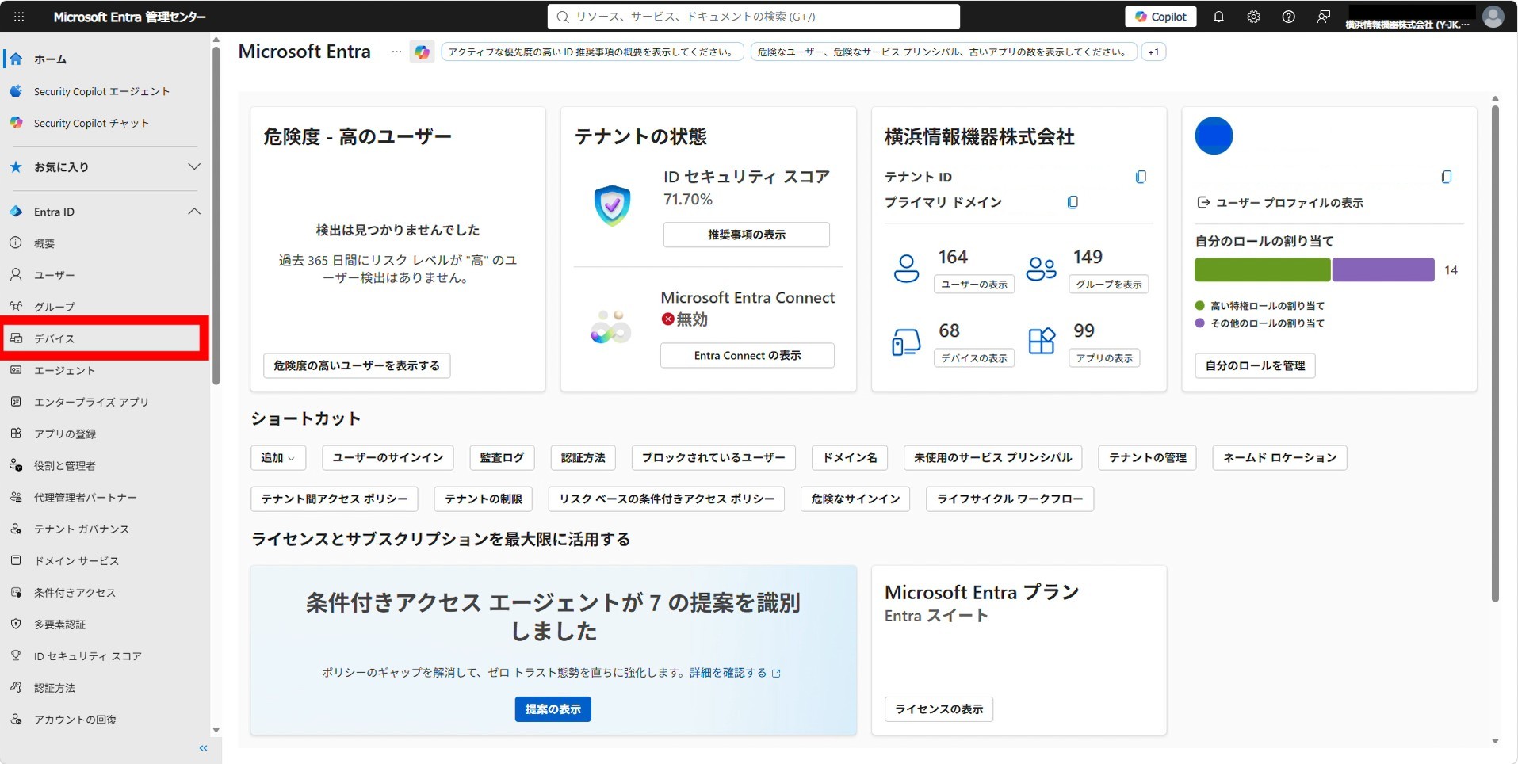
Task: Click グループを表示 button
Action: click(1109, 285)
